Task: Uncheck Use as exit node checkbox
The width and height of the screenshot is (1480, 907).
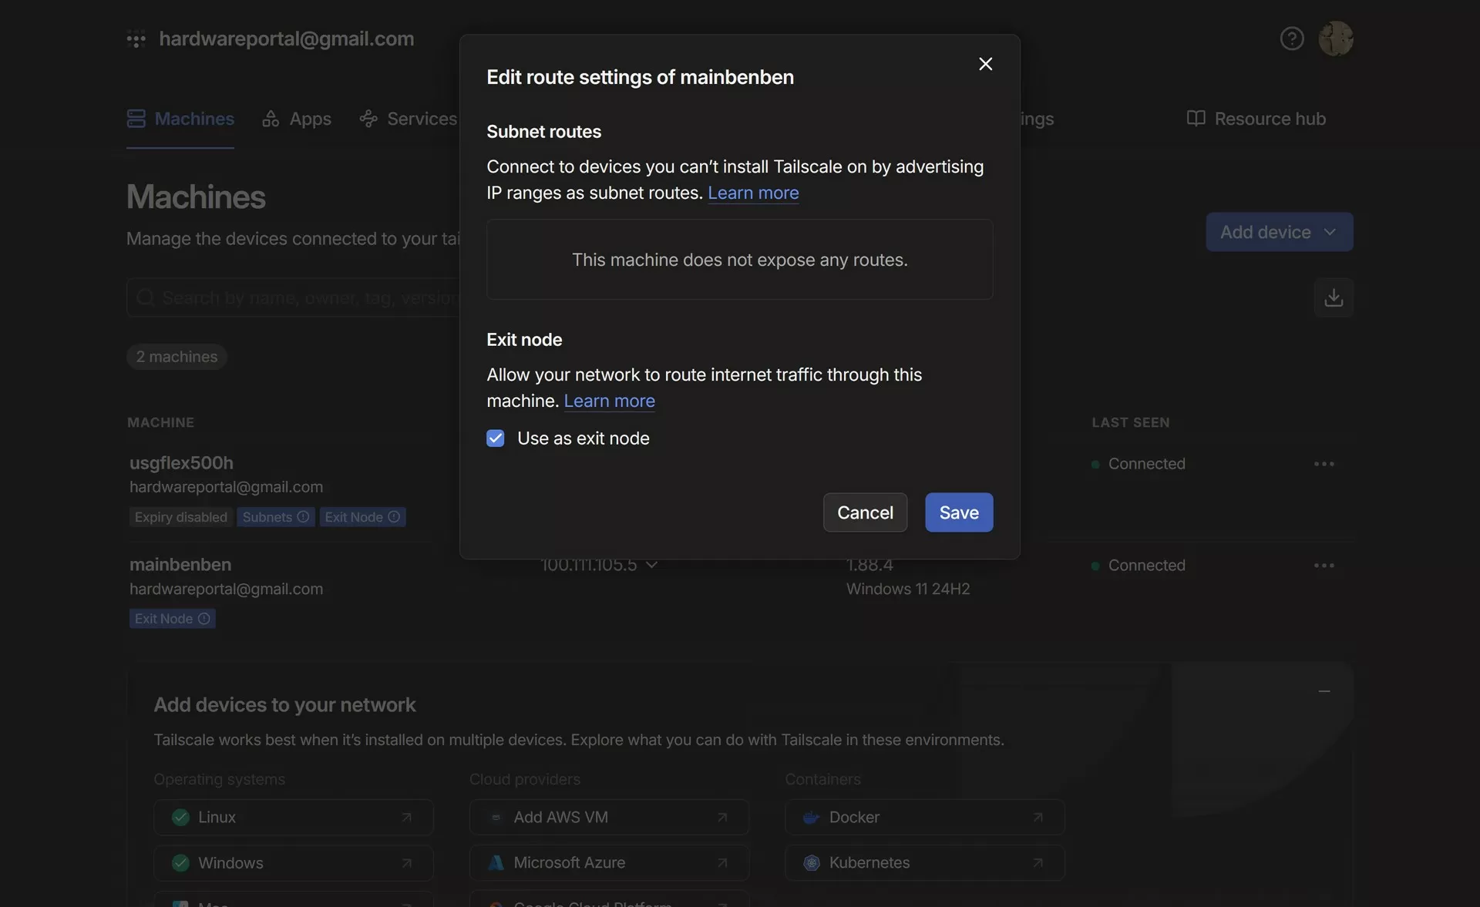Action: pyautogui.click(x=496, y=438)
